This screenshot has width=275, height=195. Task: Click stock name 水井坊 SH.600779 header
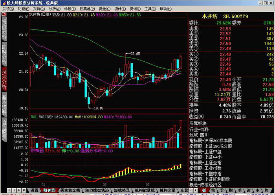point(225,17)
